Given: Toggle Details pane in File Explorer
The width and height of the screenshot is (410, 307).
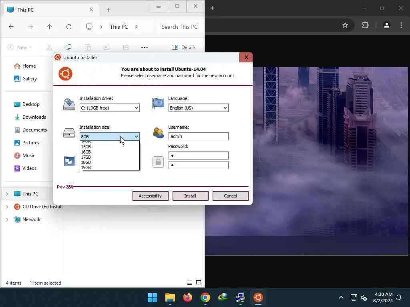Looking at the screenshot, I should (x=183, y=47).
